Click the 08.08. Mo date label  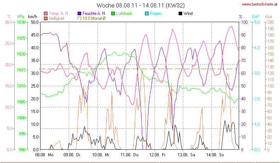pyautogui.click(x=44, y=155)
